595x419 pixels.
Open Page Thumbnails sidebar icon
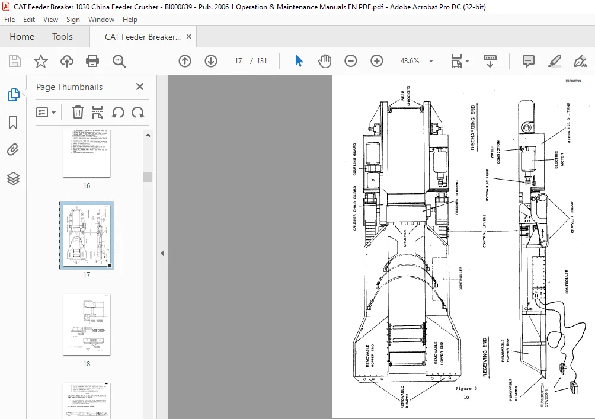pos(13,94)
